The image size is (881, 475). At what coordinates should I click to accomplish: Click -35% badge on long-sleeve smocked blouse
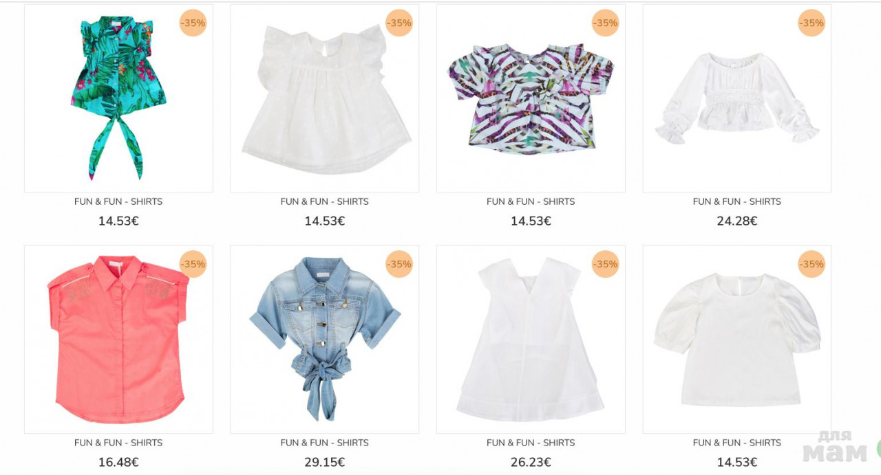tap(811, 23)
